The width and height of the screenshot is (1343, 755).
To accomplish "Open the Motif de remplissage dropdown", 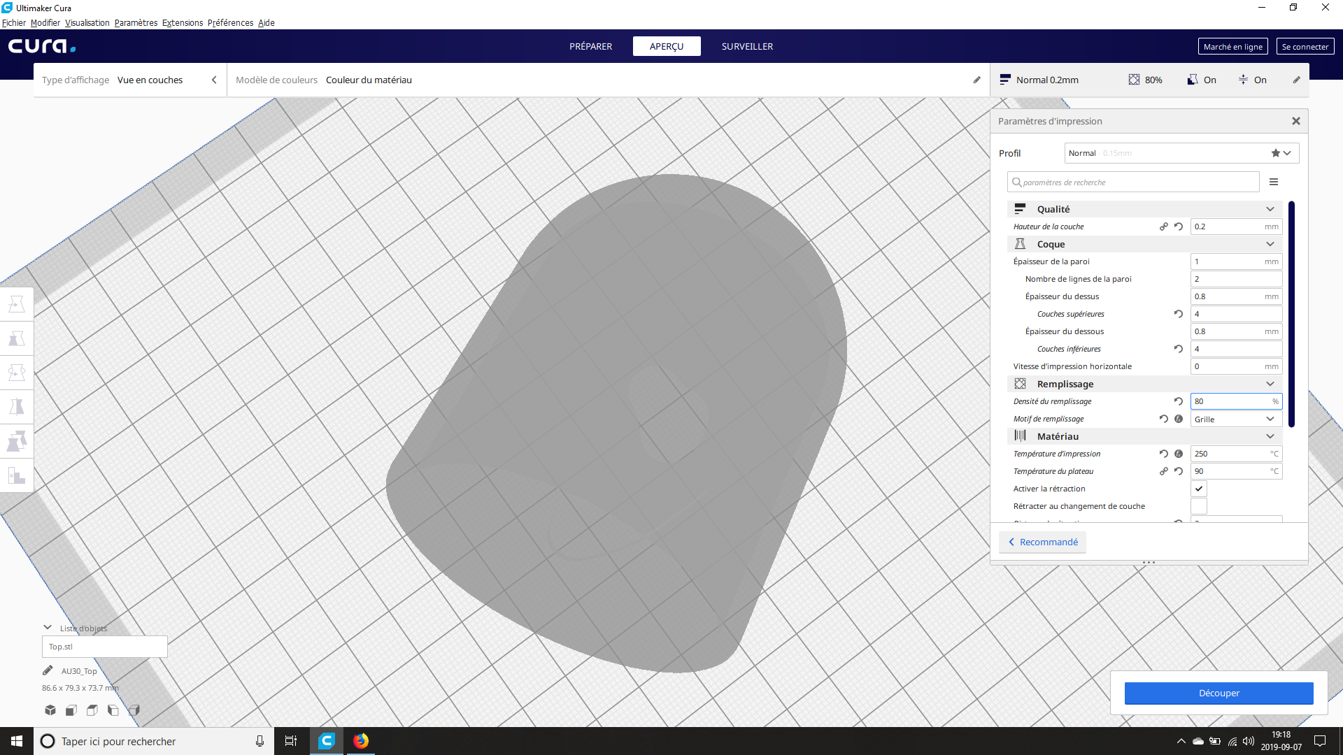I will pos(1236,419).
